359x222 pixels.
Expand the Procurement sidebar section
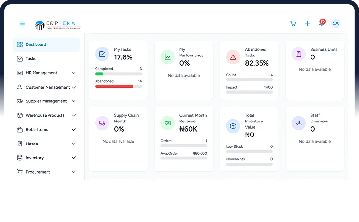pos(73,172)
